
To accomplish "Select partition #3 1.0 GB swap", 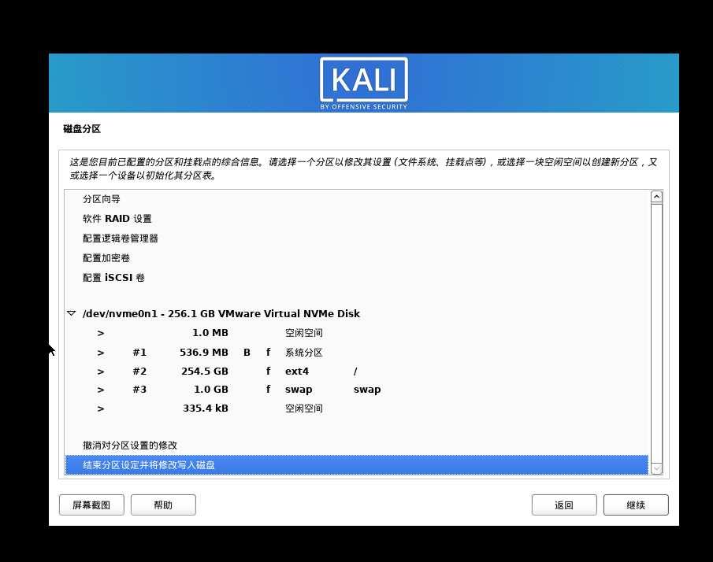I will coord(236,390).
